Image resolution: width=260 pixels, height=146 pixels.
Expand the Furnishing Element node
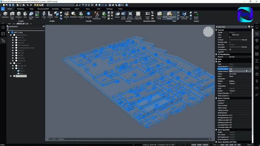point(13,48)
